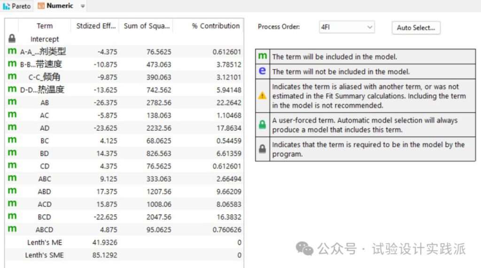
Task: Click the Intercept lock icon
Action: [12, 39]
